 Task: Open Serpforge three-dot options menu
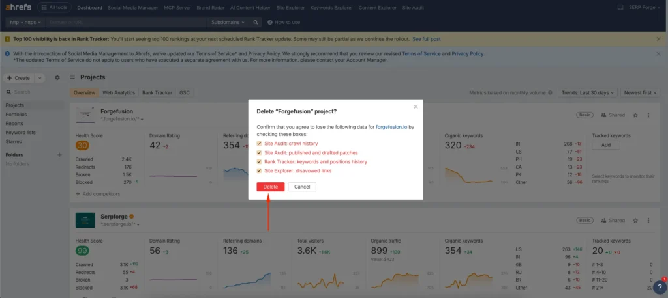coord(648,220)
